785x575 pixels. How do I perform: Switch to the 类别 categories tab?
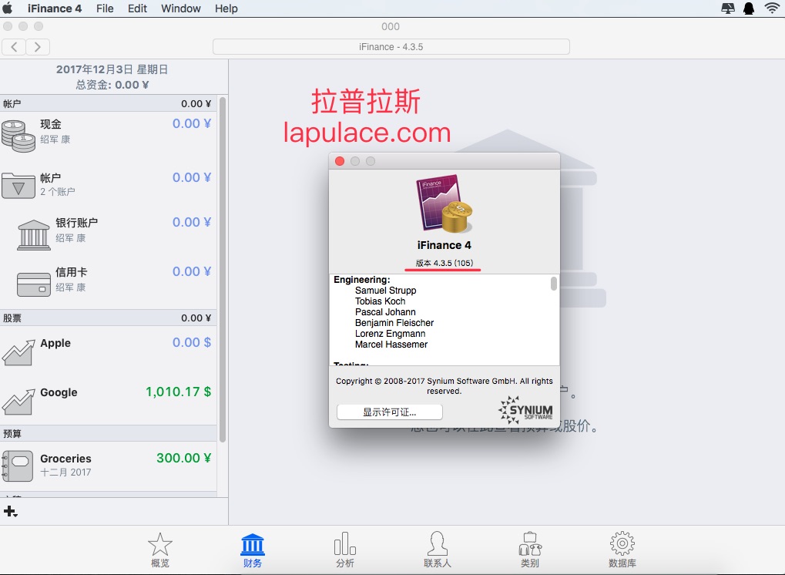530,550
